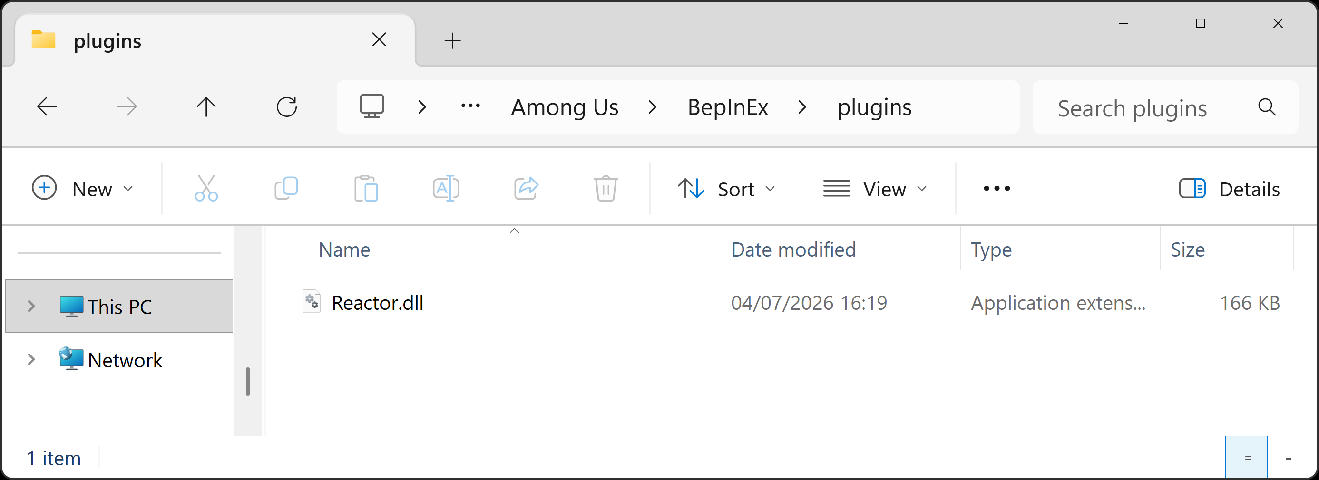Click the Paste clipboard icon

[366, 188]
